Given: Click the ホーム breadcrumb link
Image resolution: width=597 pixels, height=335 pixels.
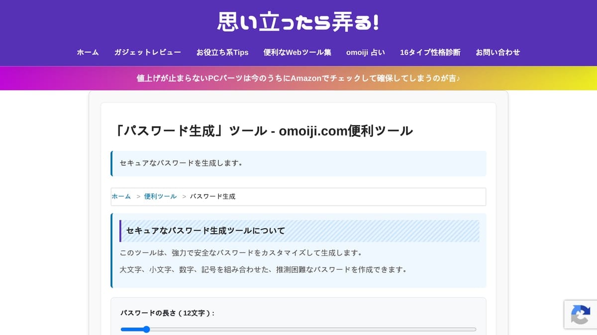Looking at the screenshot, I should coord(121,197).
